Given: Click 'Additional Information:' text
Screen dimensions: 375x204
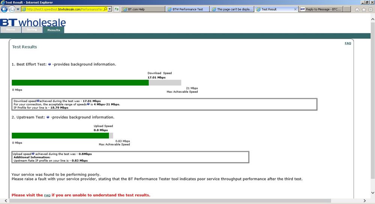Looking at the screenshot, I should pyautogui.click(x=32, y=157).
